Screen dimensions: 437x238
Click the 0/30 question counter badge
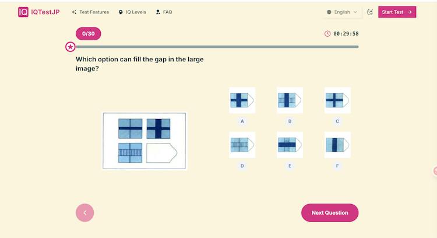89,34
